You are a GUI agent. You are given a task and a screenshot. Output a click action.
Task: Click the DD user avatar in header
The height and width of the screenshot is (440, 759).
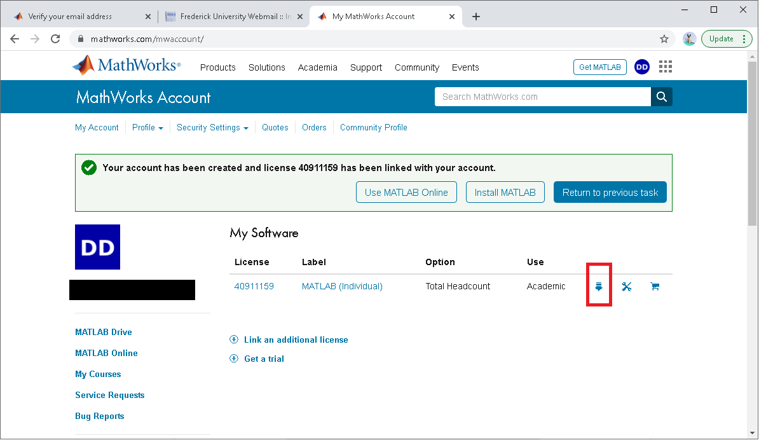642,67
